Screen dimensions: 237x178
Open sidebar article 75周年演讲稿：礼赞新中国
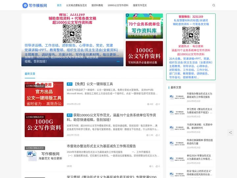[199, 126]
